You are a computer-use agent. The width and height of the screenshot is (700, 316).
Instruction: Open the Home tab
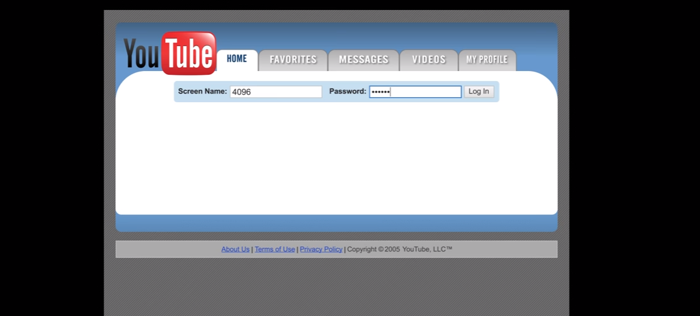[237, 60]
